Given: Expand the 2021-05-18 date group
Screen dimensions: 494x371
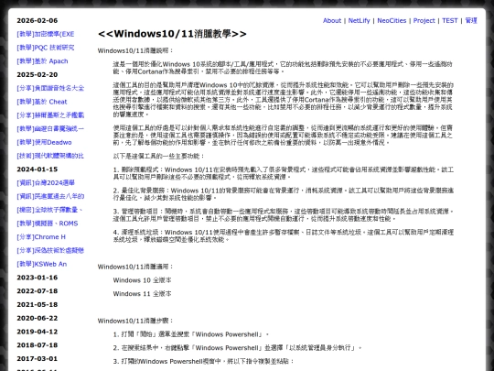Looking at the screenshot, I should 38,304.
